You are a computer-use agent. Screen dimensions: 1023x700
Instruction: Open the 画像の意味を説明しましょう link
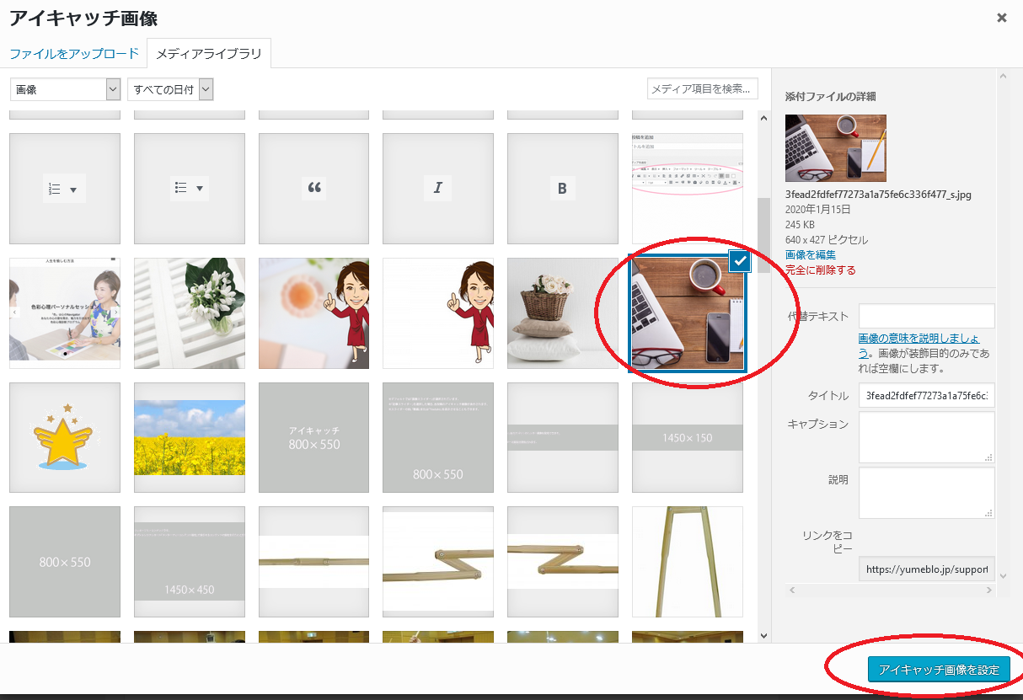[919, 345]
